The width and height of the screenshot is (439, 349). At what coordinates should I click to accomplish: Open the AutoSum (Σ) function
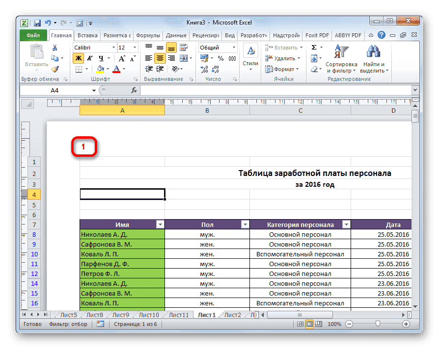pos(313,47)
